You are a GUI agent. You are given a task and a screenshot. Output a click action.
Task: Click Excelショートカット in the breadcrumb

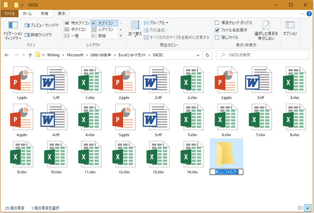point(132,55)
